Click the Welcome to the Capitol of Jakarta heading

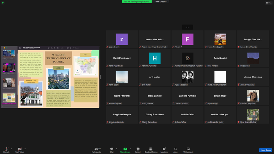coord(58,58)
